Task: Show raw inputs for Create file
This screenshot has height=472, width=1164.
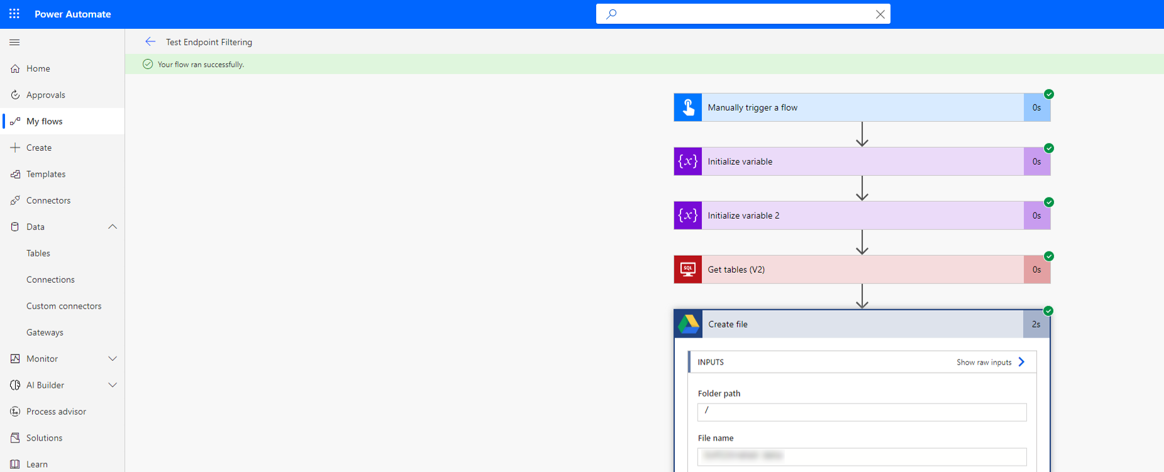Action: 990,362
